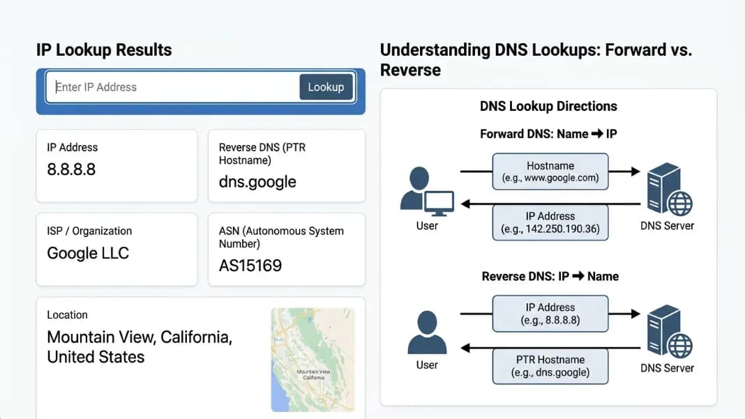Click the Forward DNS: Name to IP label
This screenshot has height=419, width=745.
[548, 134]
